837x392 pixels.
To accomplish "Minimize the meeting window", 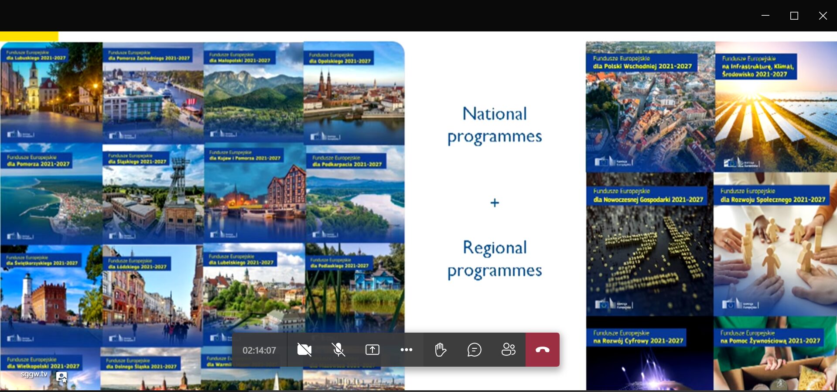I will point(765,16).
